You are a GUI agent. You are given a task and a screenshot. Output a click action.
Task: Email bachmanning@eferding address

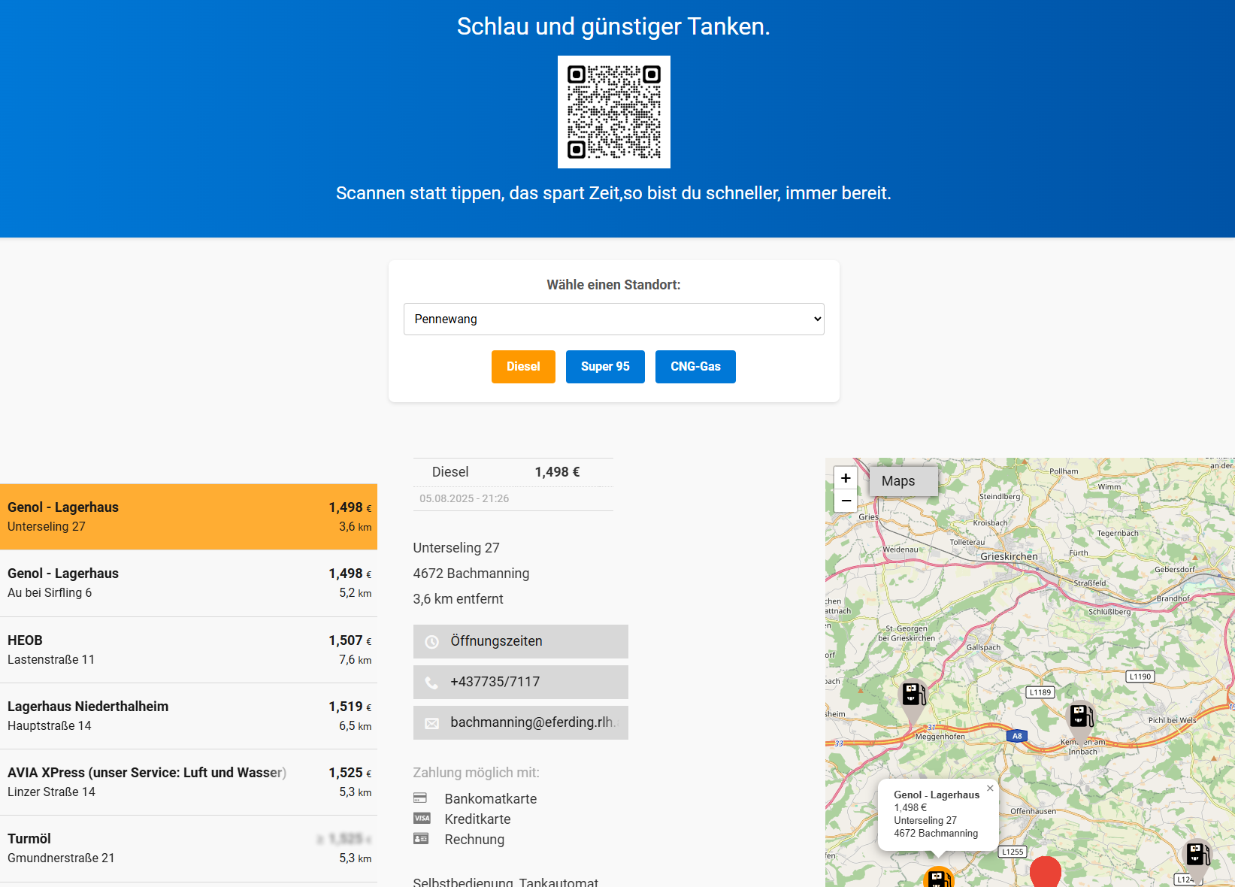click(x=520, y=722)
